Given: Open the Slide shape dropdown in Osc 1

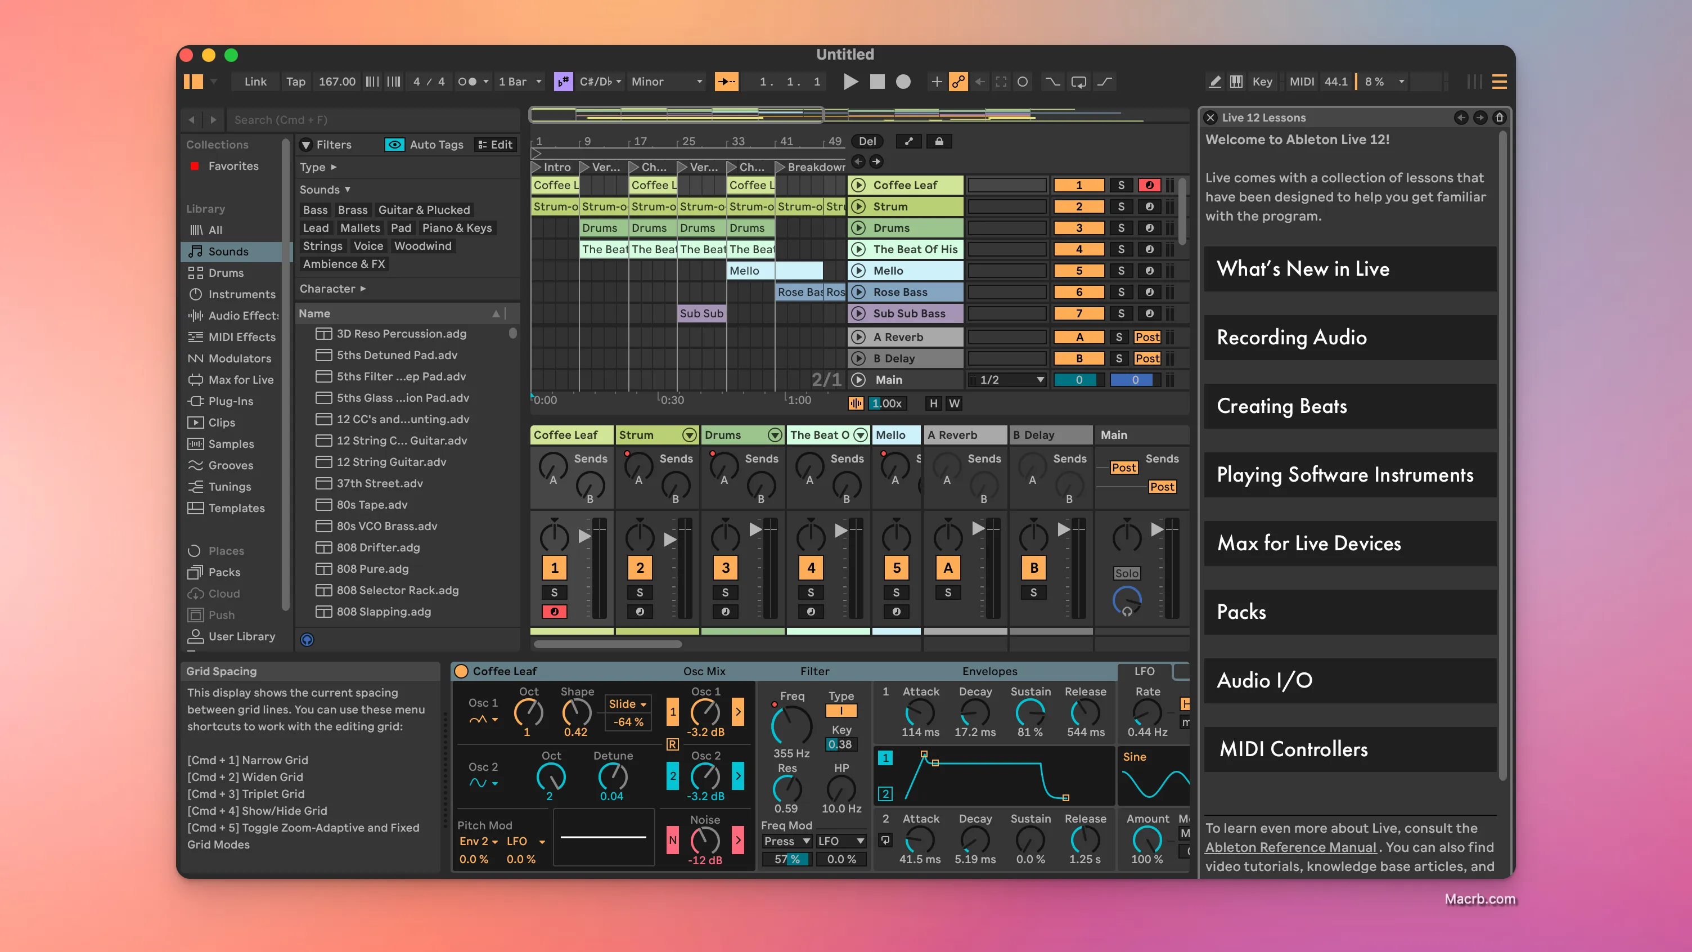Looking at the screenshot, I should pos(627,704).
